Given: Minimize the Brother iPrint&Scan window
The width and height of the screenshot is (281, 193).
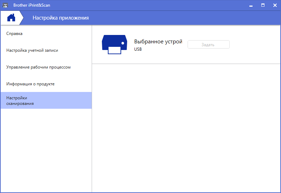Looking at the screenshot, I should [251, 5].
